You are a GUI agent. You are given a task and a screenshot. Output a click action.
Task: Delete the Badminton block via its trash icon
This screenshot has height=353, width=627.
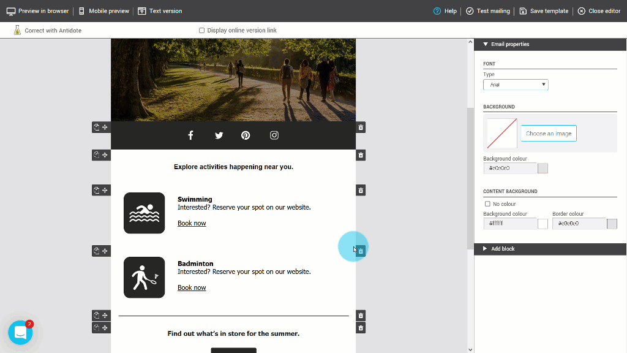(x=360, y=251)
